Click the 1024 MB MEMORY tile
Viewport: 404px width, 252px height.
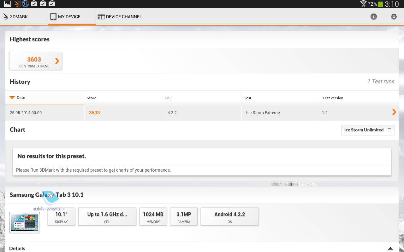click(x=153, y=216)
